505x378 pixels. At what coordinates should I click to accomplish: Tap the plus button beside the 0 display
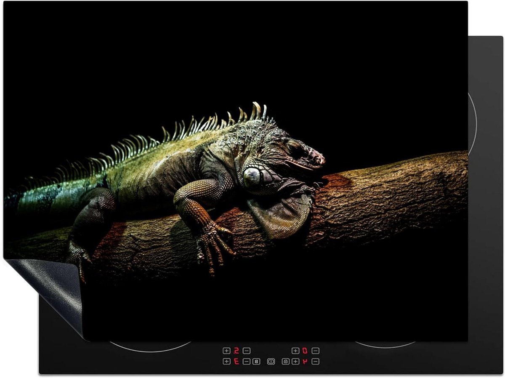[x=295, y=351]
